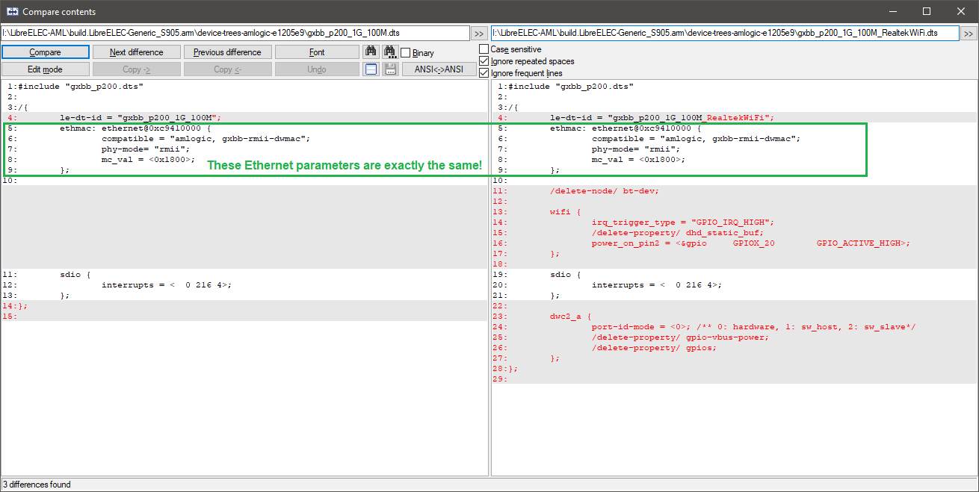
Task: Toggle the horizontal split layout icon
Action: pyautogui.click(x=371, y=69)
